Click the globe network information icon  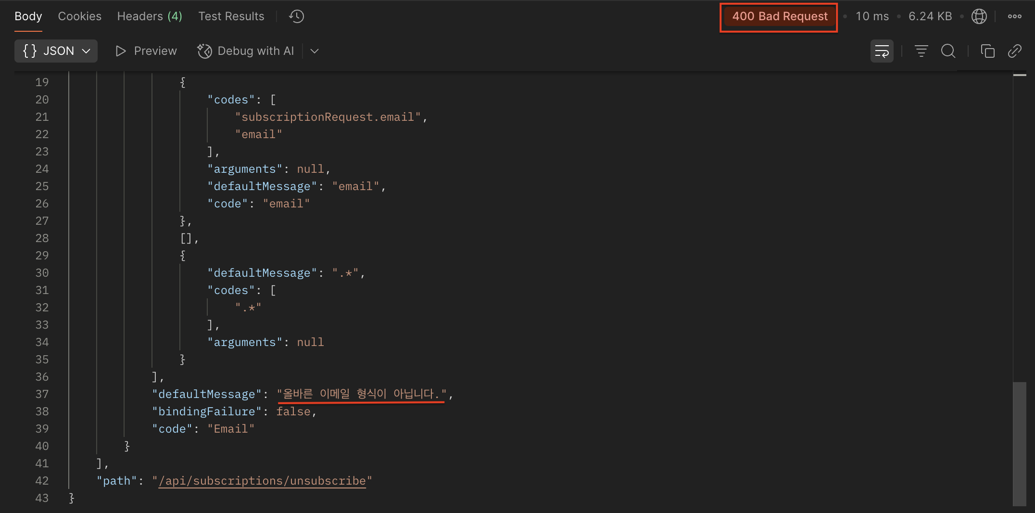(979, 16)
